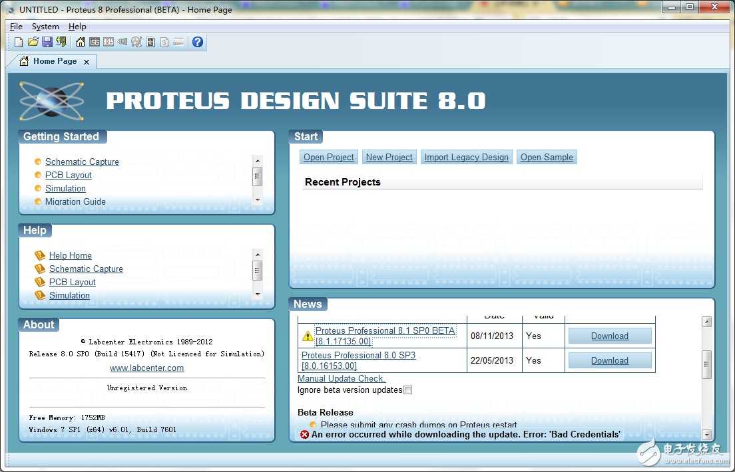
Task: Click the Gerber Viewer toolbar icon
Action: (x=136, y=42)
